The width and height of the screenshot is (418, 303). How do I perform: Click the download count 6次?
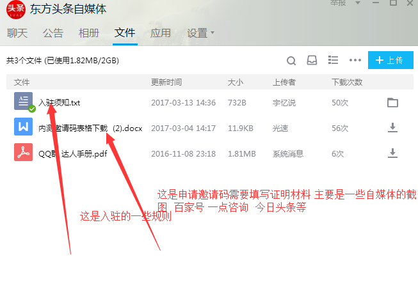(337, 153)
